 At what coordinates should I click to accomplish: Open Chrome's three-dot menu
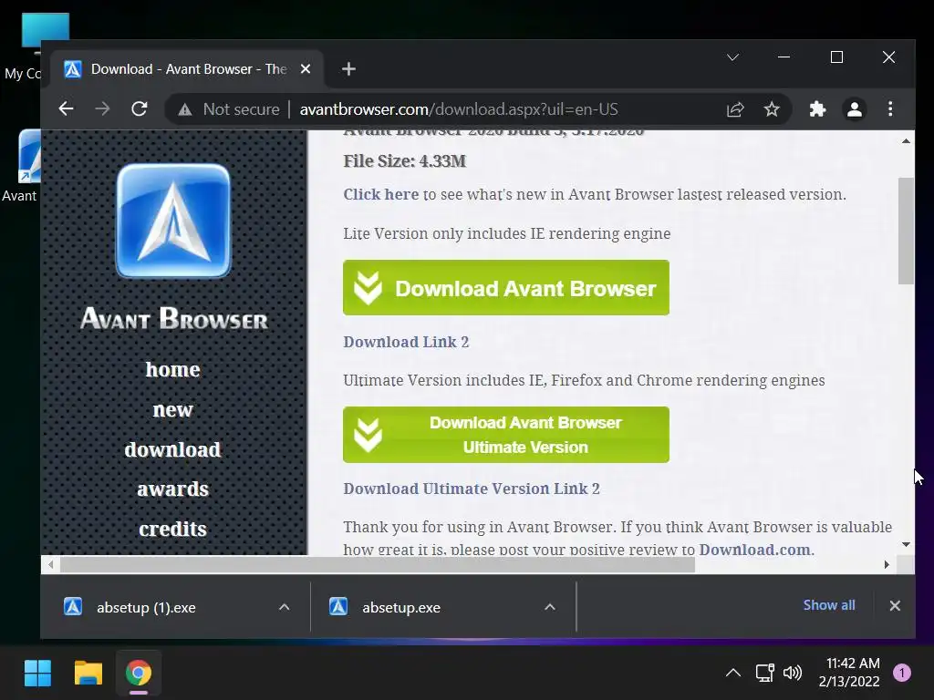click(890, 109)
